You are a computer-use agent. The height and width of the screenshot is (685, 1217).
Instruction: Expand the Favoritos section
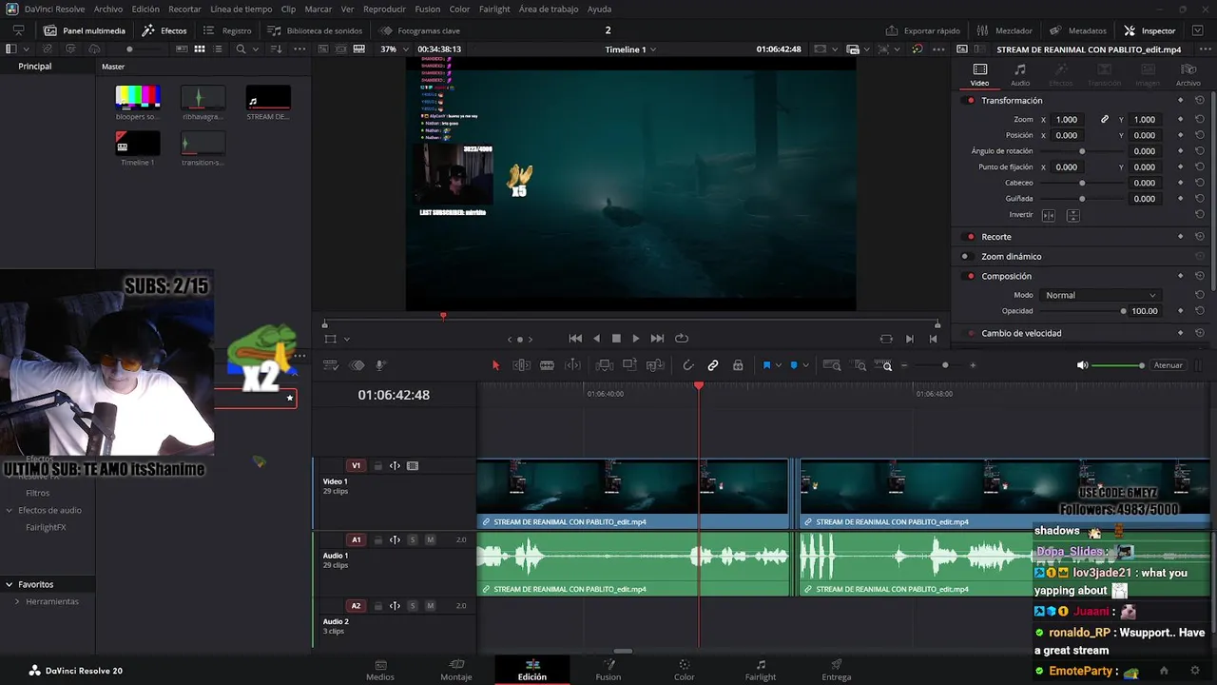pos(9,584)
